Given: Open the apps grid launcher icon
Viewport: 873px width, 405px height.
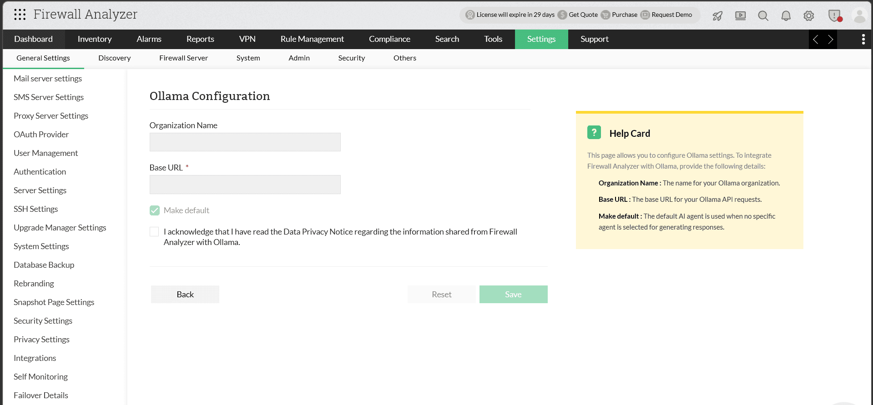Looking at the screenshot, I should (20, 15).
